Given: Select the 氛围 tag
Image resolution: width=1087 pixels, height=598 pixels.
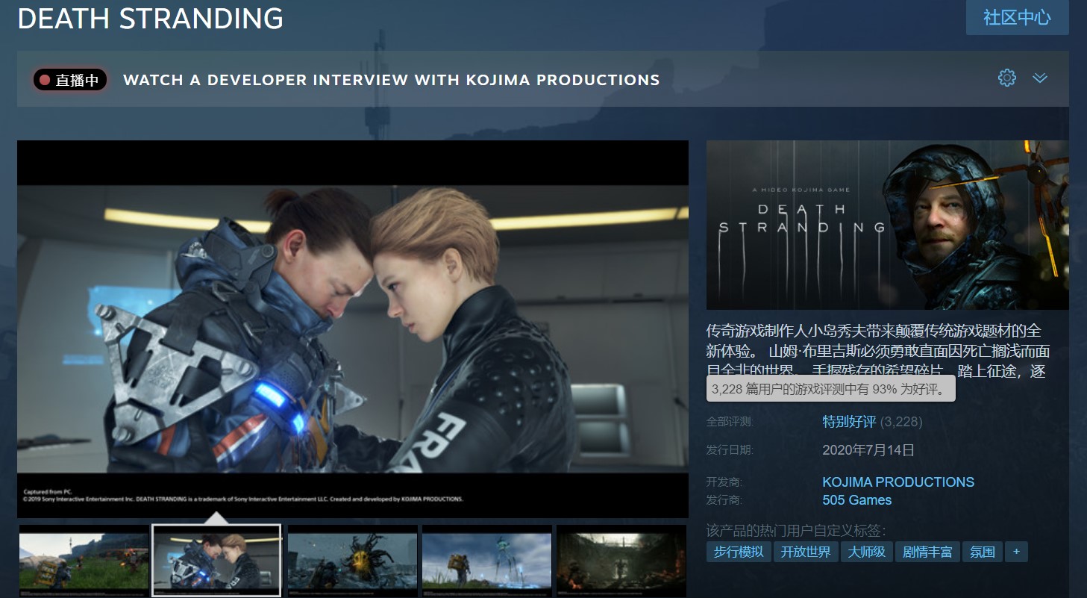Looking at the screenshot, I should [x=983, y=552].
